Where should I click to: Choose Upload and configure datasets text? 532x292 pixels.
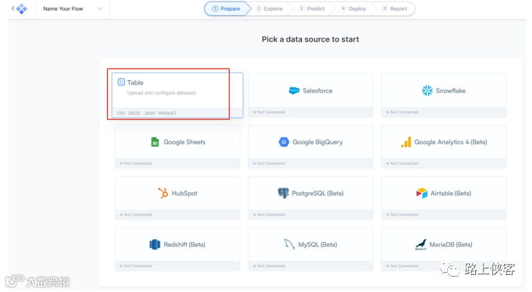click(162, 93)
